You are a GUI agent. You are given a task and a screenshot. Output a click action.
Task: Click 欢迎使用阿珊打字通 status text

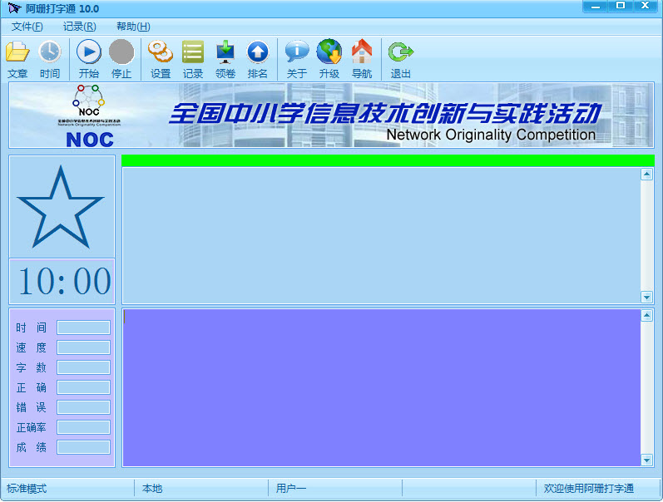589,489
